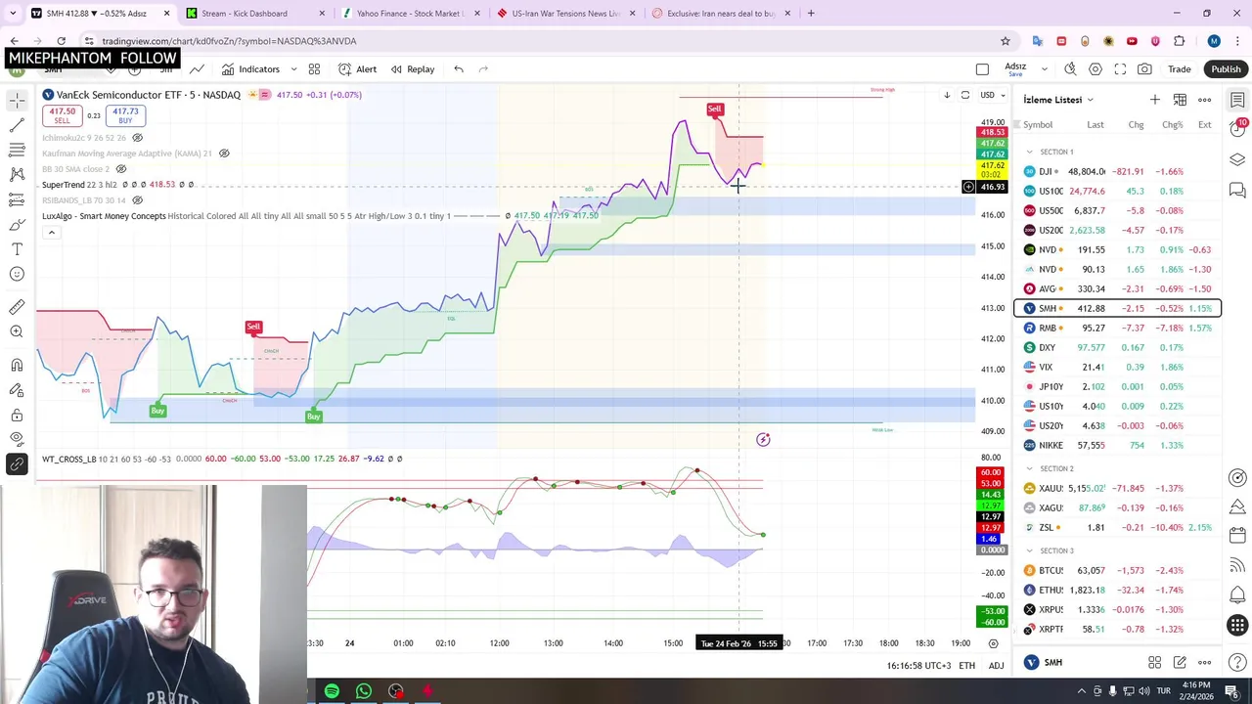Click the Publish button

pos(1226,69)
